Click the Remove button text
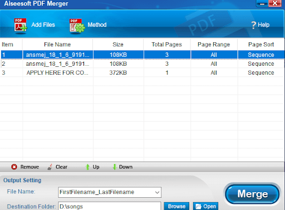The height and width of the screenshot is (210, 285). point(30,167)
